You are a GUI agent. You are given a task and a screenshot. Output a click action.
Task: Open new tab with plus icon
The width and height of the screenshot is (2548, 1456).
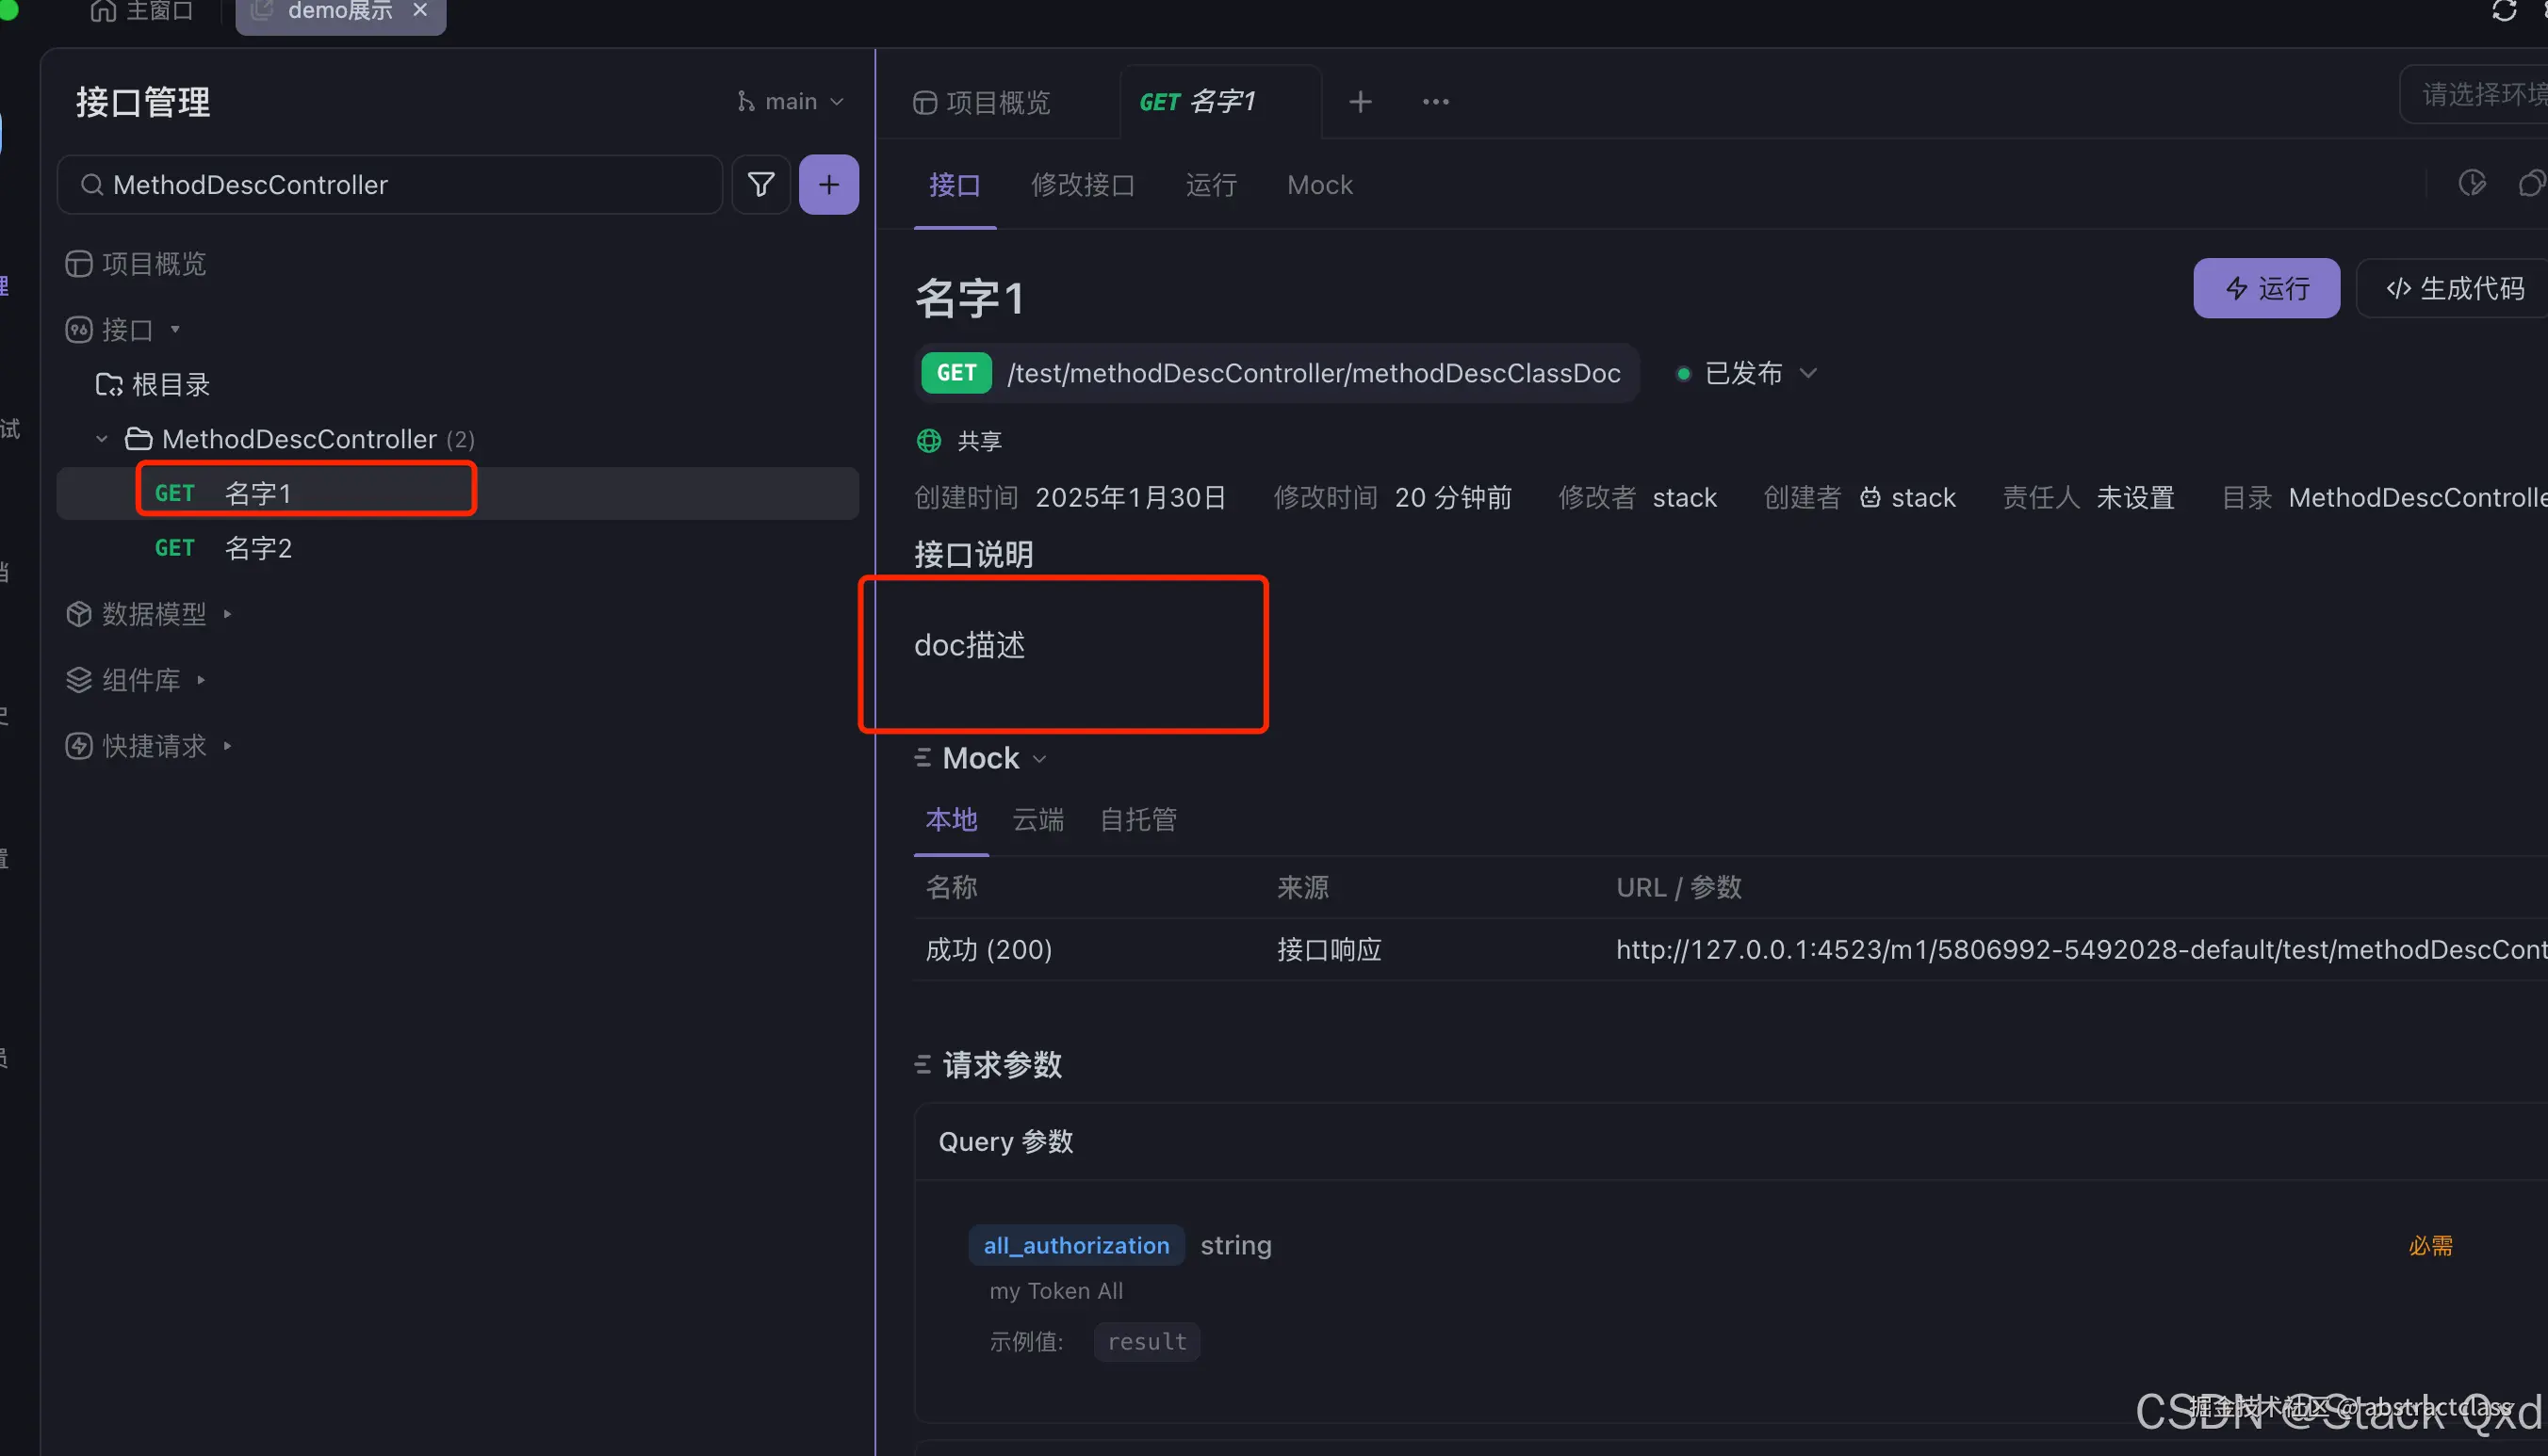coord(1360,102)
